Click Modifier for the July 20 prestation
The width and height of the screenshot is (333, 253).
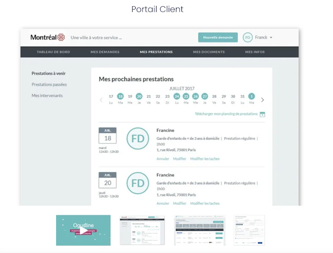(x=180, y=203)
